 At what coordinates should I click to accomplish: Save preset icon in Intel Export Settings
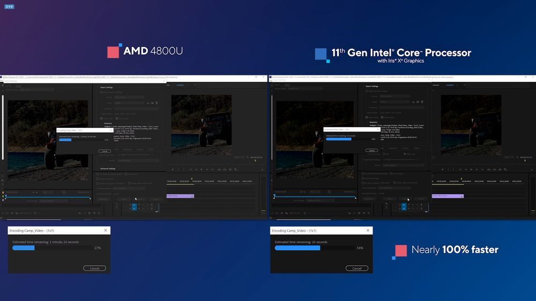413,102
